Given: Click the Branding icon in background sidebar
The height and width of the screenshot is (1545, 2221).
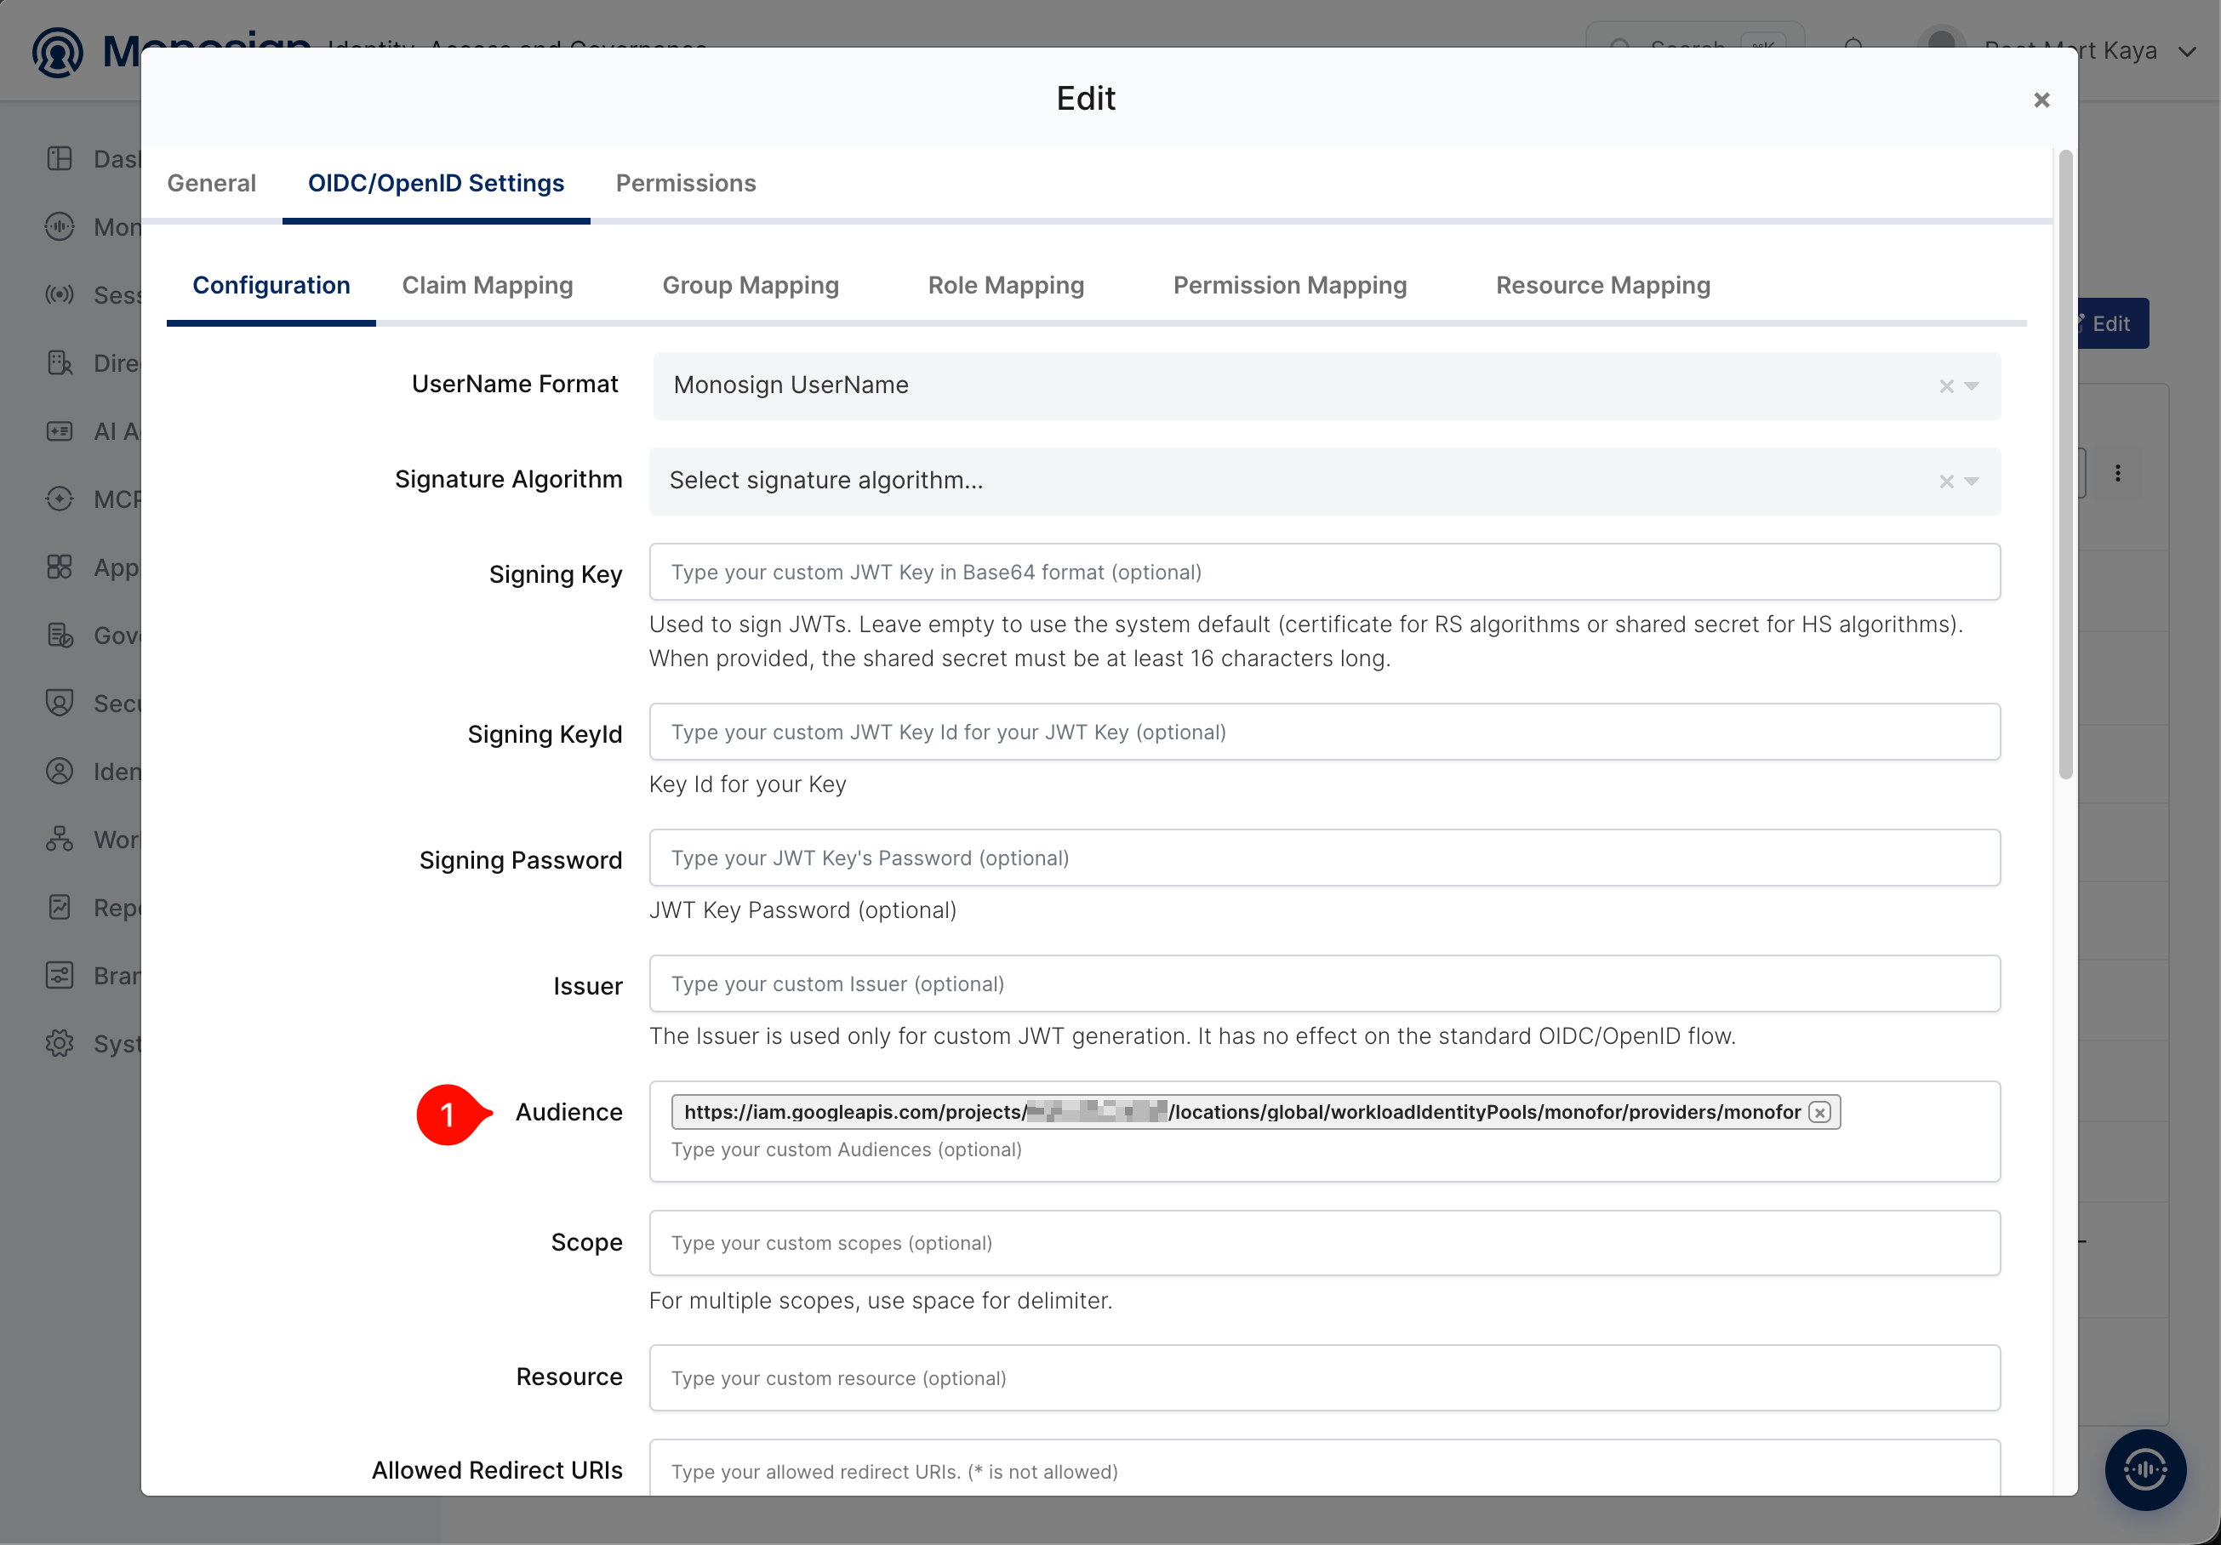Looking at the screenshot, I should (60, 976).
